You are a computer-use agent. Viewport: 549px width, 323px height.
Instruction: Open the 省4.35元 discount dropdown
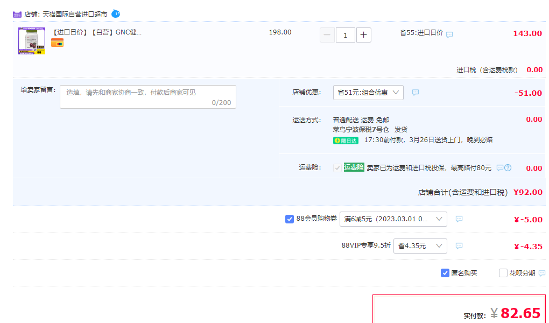coord(420,246)
